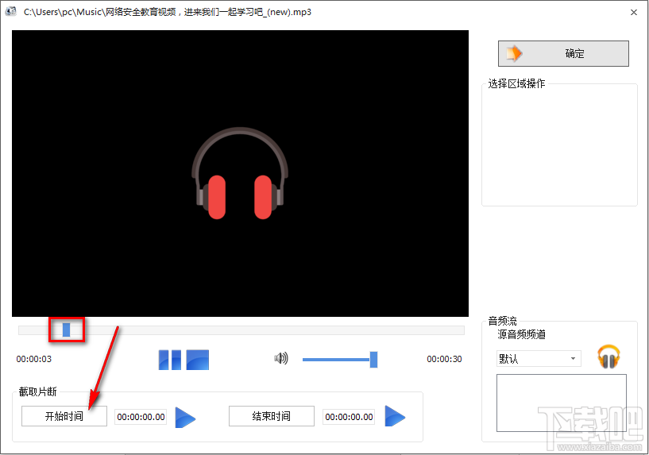Click the app icon in the title bar

[10, 12]
